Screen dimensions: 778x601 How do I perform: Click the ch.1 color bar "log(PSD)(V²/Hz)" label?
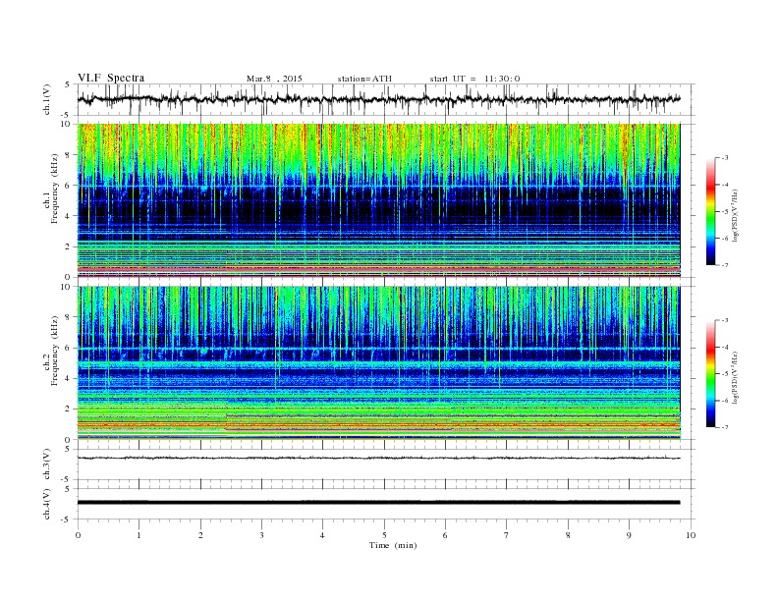pyautogui.click(x=737, y=215)
